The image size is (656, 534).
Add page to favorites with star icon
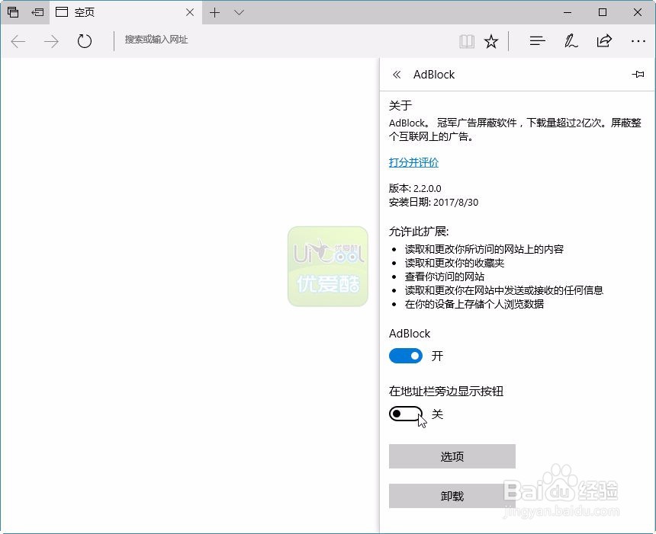(491, 41)
